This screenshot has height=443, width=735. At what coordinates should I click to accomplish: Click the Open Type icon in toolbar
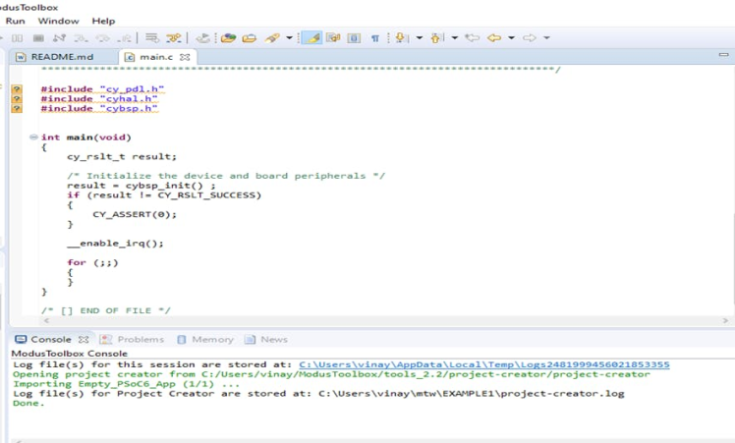(228, 38)
